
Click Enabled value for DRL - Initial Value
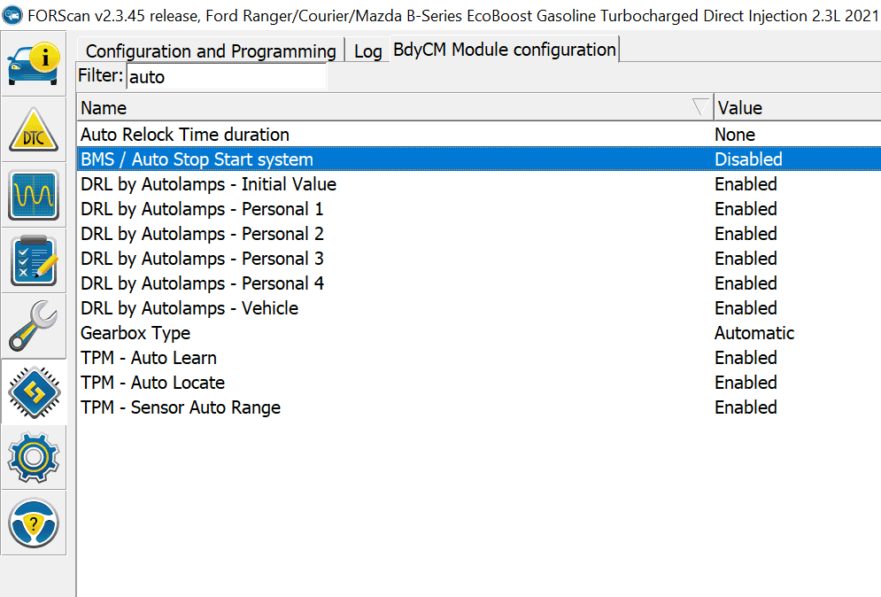pyautogui.click(x=746, y=184)
